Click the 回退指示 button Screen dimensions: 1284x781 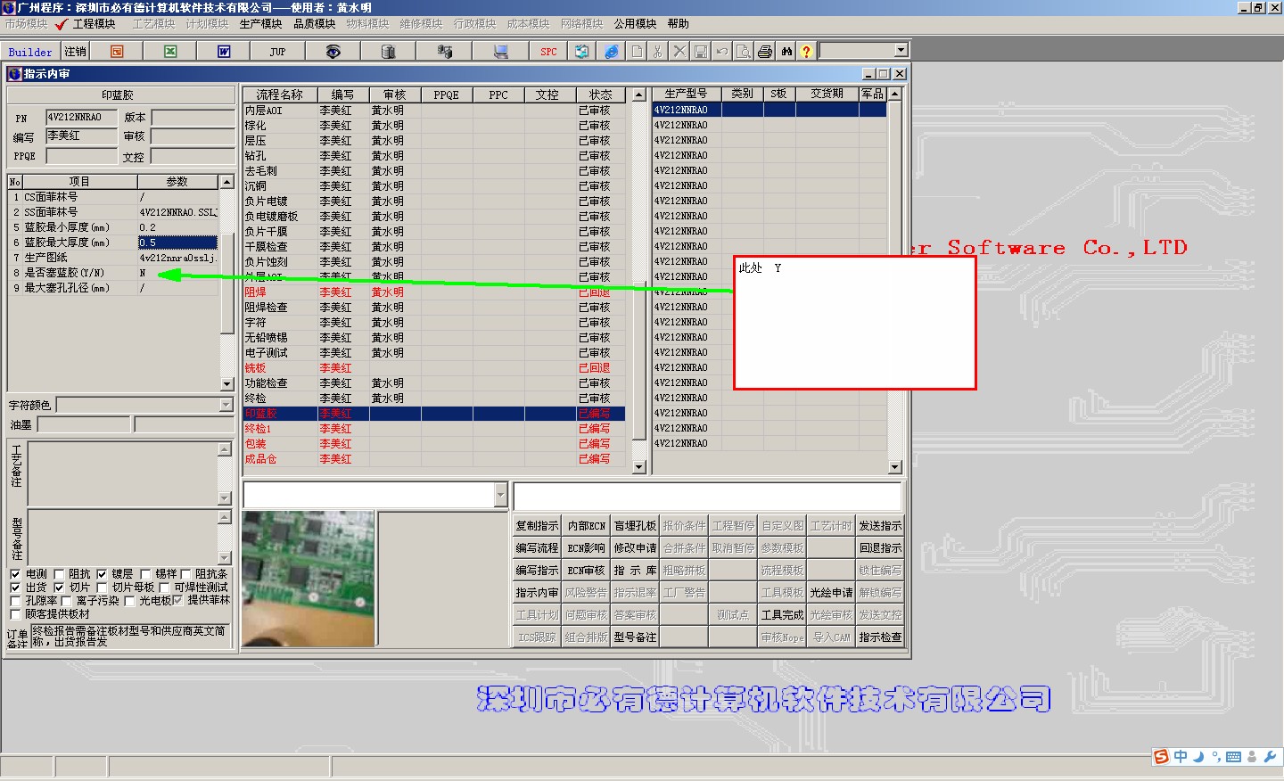pyautogui.click(x=880, y=548)
